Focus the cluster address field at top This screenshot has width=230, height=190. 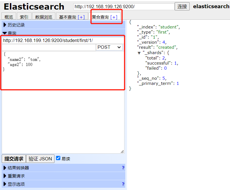124,6
